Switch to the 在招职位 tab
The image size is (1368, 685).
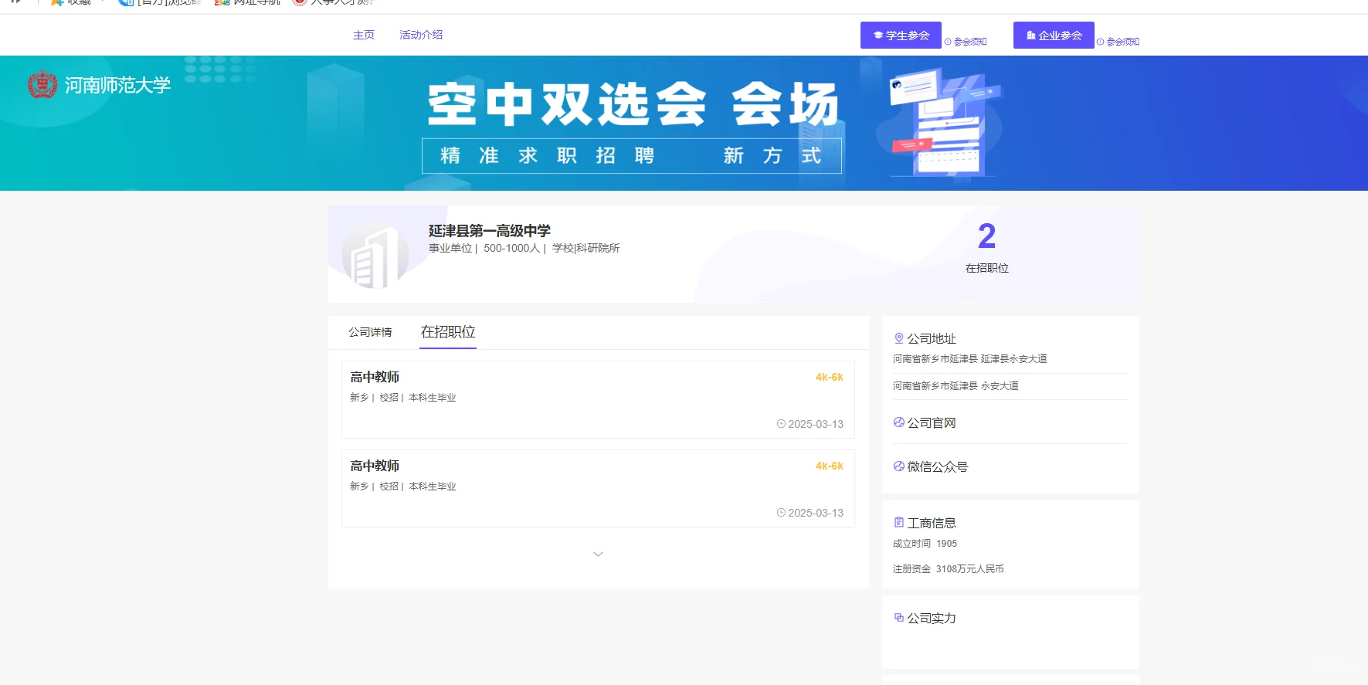click(x=448, y=332)
